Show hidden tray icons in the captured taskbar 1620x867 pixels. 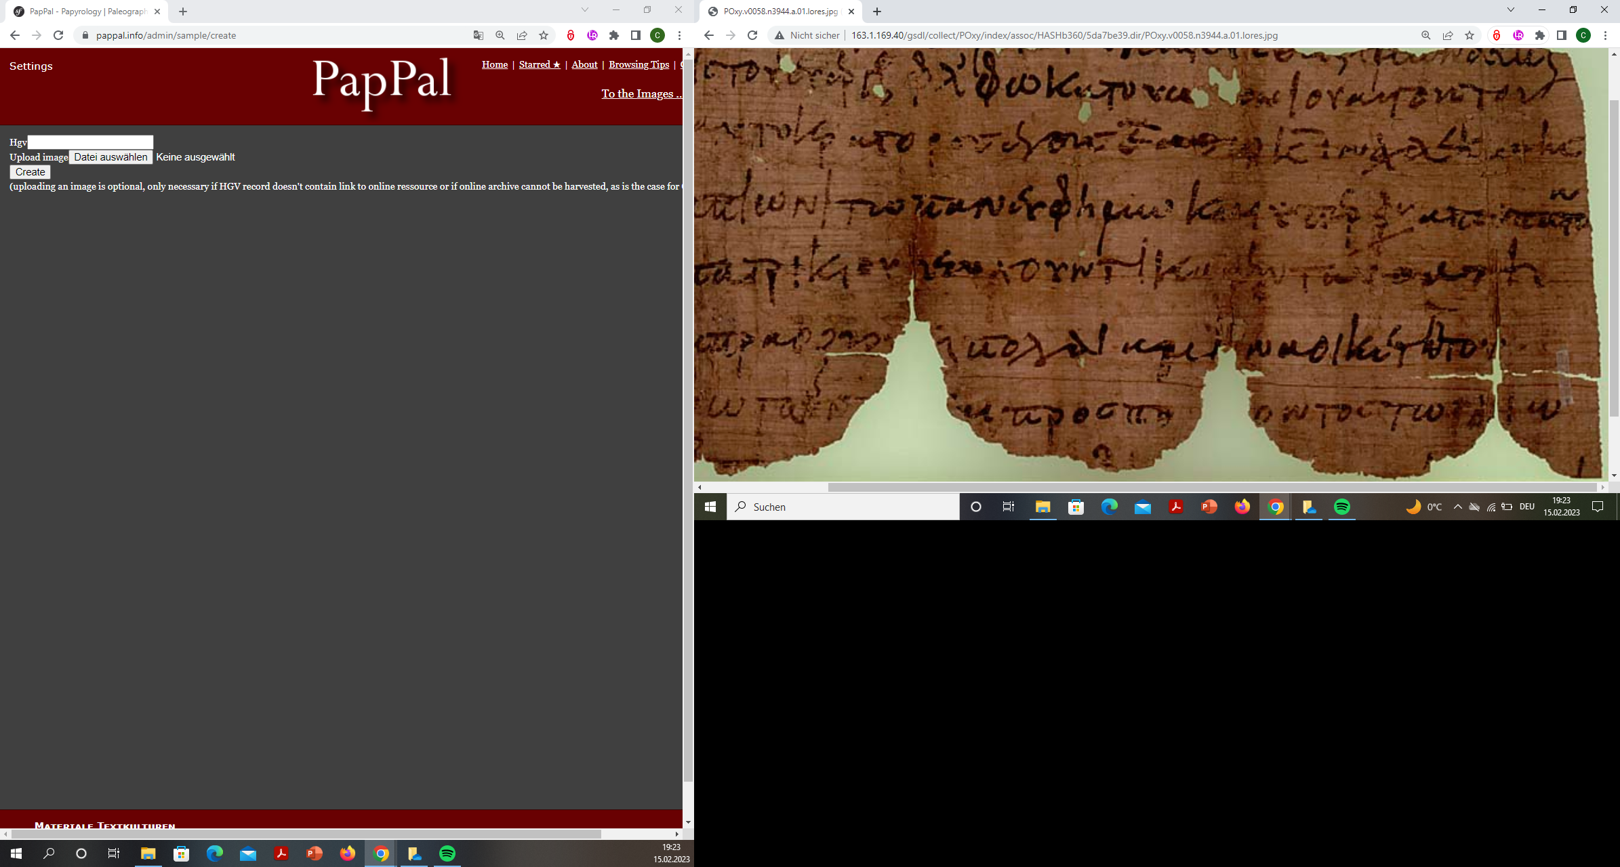(x=1457, y=507)
